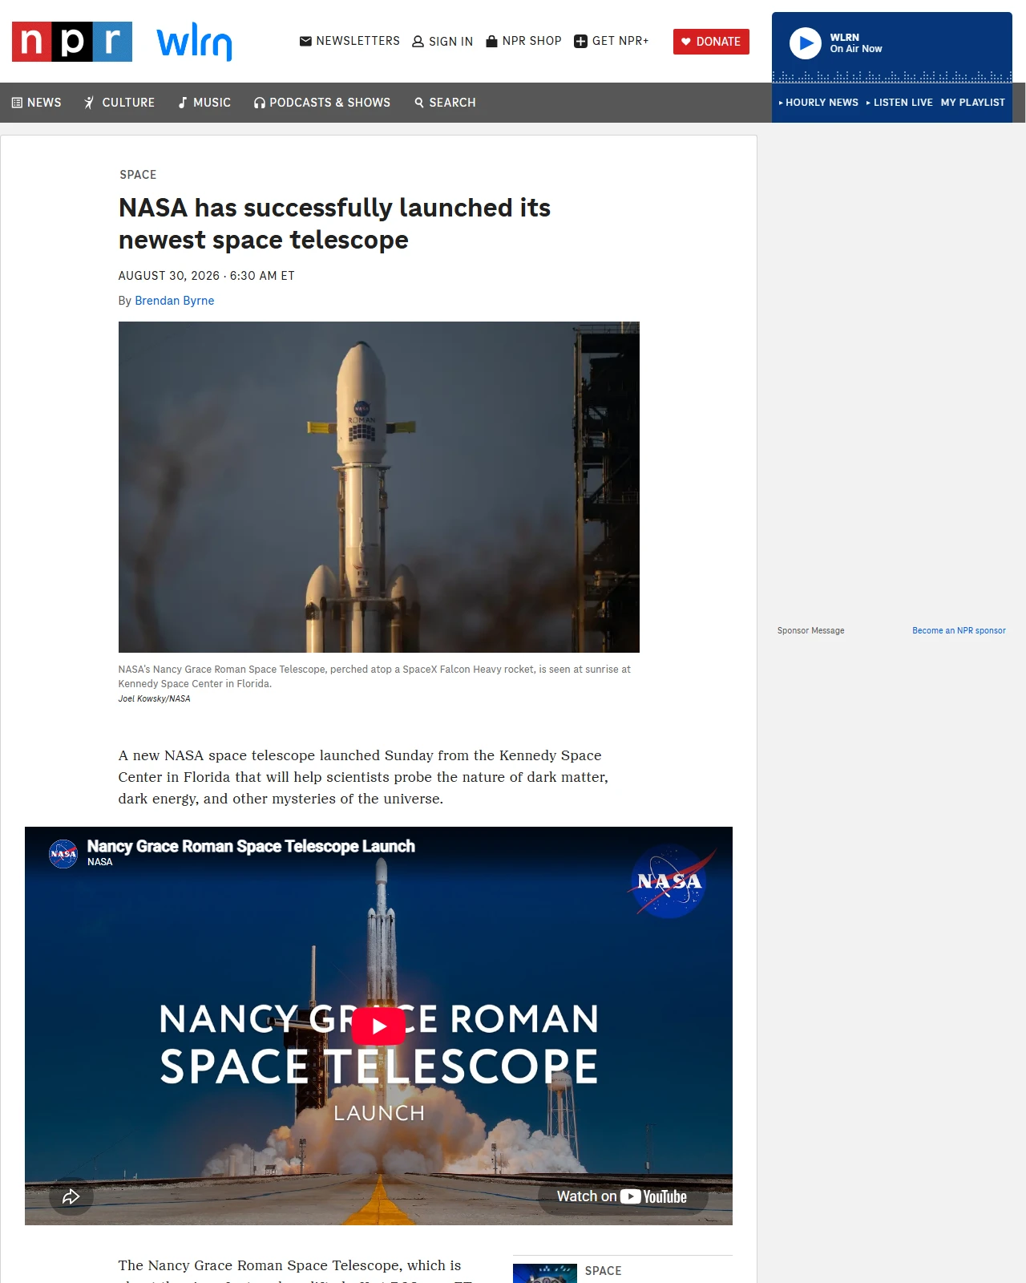This screenshot has height=1283, width=1026.
Task: Open author Brendan Byrne's page
Action: [175, 301]
